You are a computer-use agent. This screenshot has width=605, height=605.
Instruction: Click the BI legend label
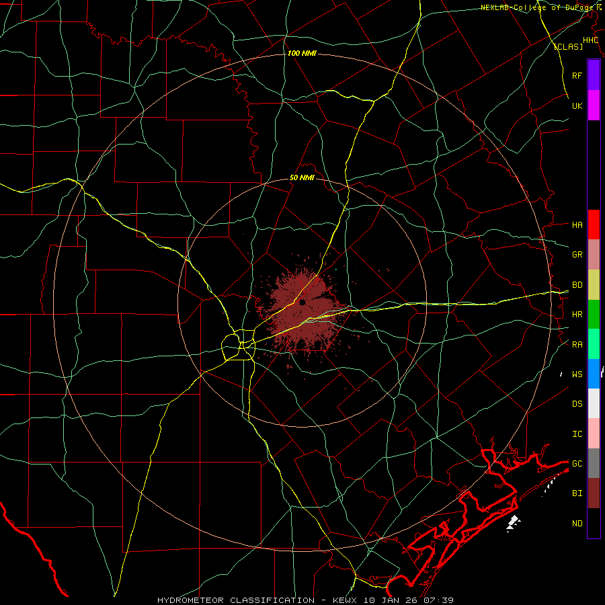coord(577,493)
